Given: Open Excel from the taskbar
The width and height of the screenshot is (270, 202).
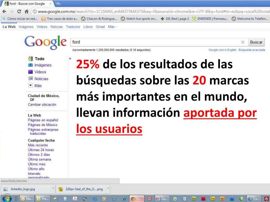Looking at the screenshot, I should point(175,199).
